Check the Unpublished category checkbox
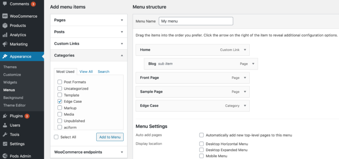The width and height of the screenshot is (339, 159). (60, 121)
